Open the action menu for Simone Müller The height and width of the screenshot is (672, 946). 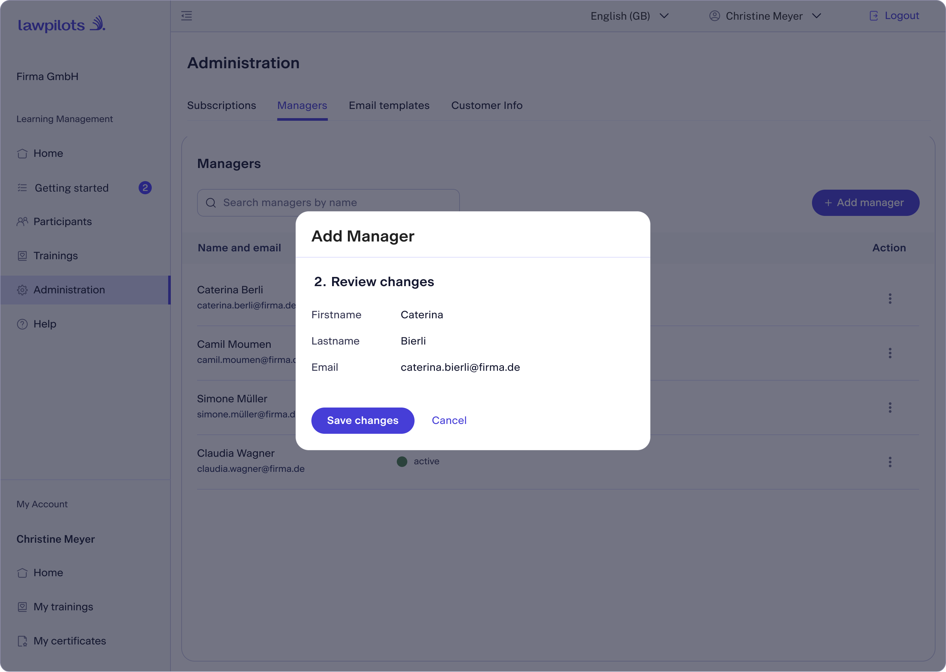click(x=890, y=408)
